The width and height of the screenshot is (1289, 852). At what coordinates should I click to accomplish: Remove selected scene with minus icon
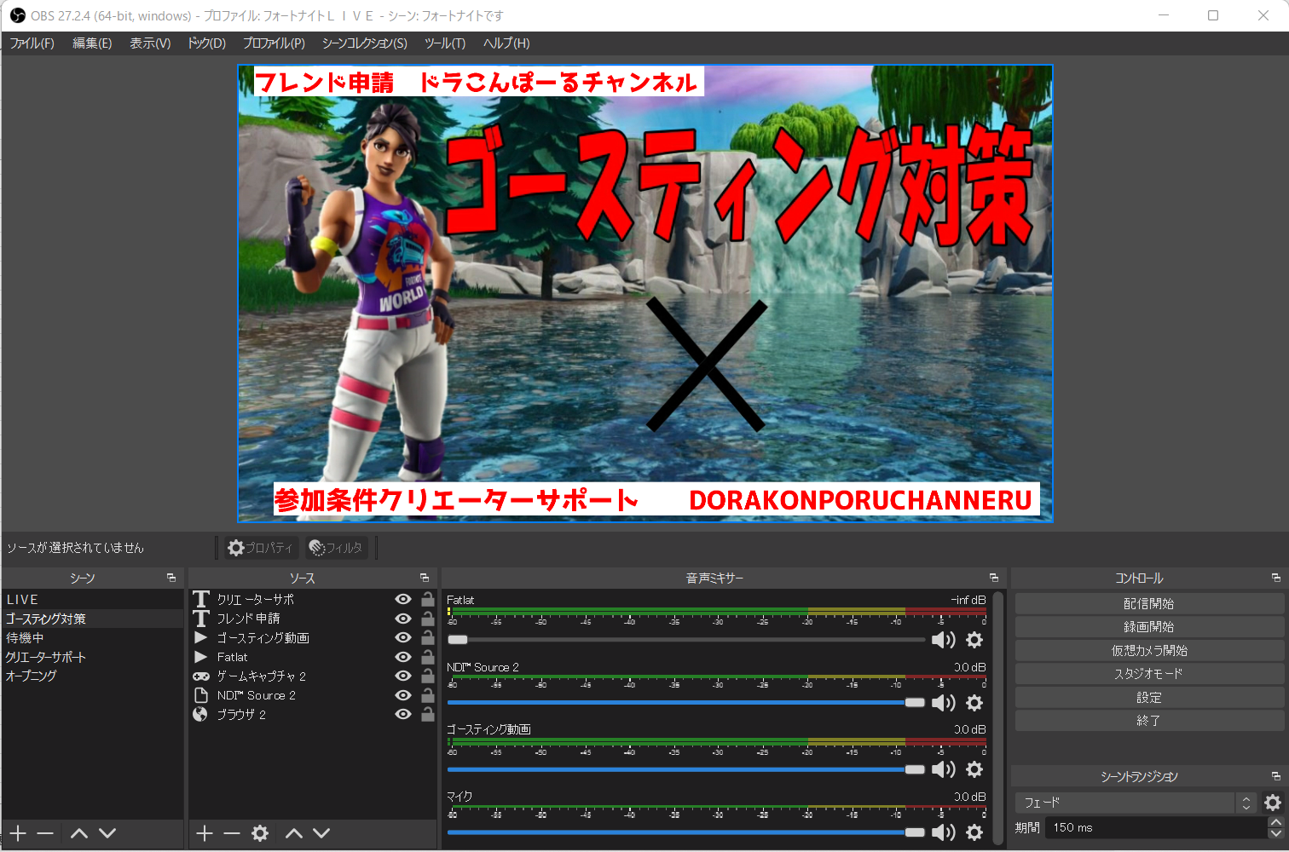[46, 833]
